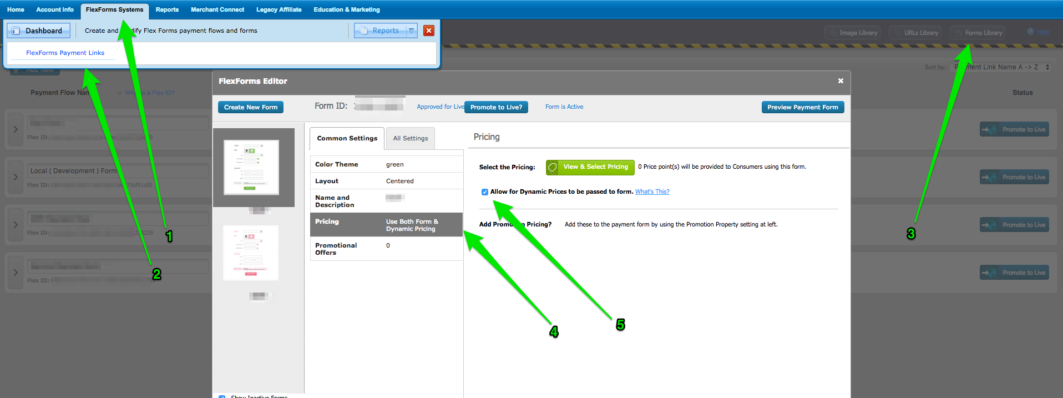1063x398 pixels.
Task: Expand the fourth payment flow row
Action: click(16, 273)
